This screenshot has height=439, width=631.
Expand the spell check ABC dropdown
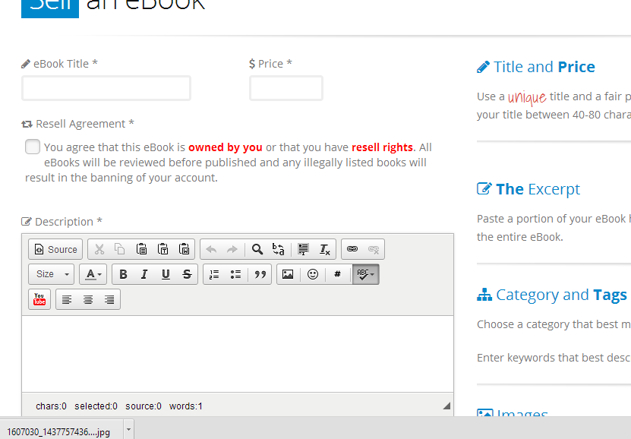366,274
